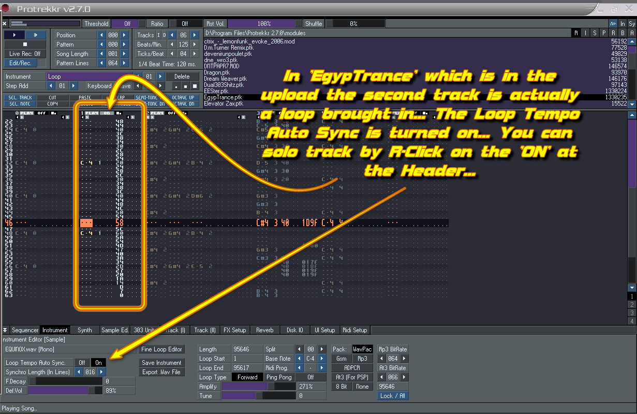Increase Synchro Length in lines
The image size is (637, 414).
pos(102,372)
